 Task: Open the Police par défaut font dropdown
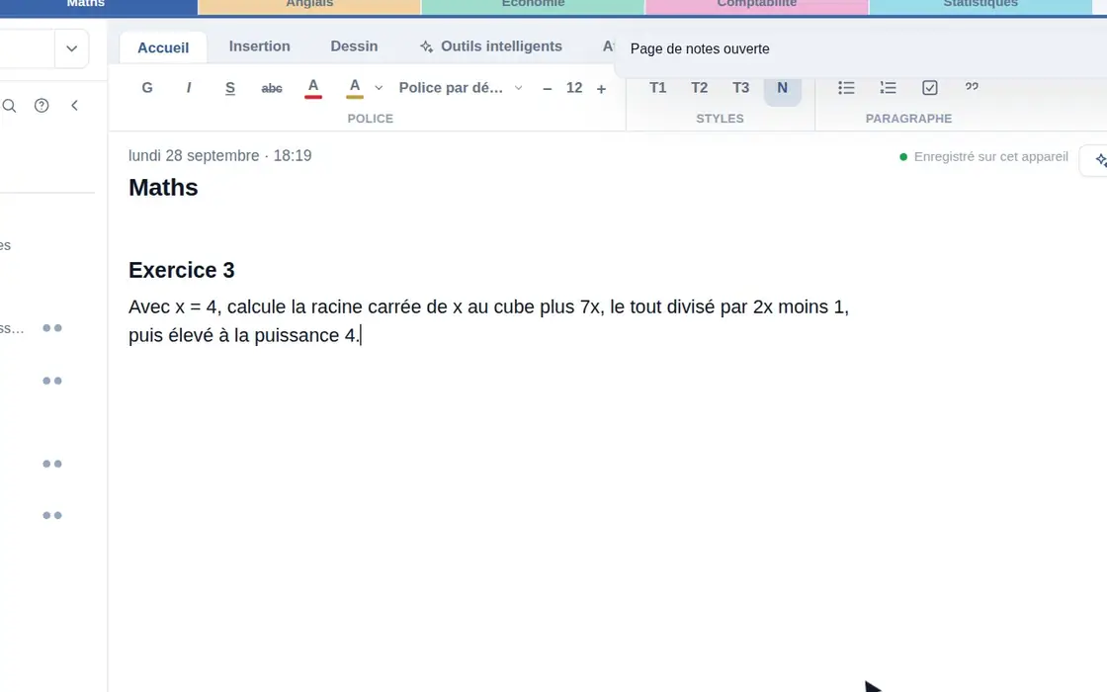pos(461,88)
